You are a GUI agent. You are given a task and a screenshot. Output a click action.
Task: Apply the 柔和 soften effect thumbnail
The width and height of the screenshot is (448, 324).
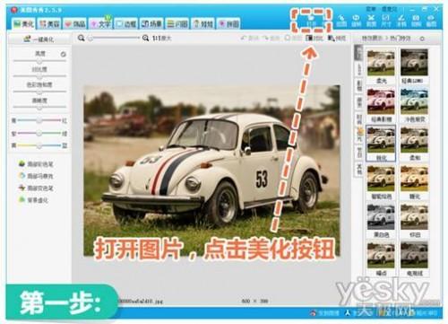[x=414, y=140]
